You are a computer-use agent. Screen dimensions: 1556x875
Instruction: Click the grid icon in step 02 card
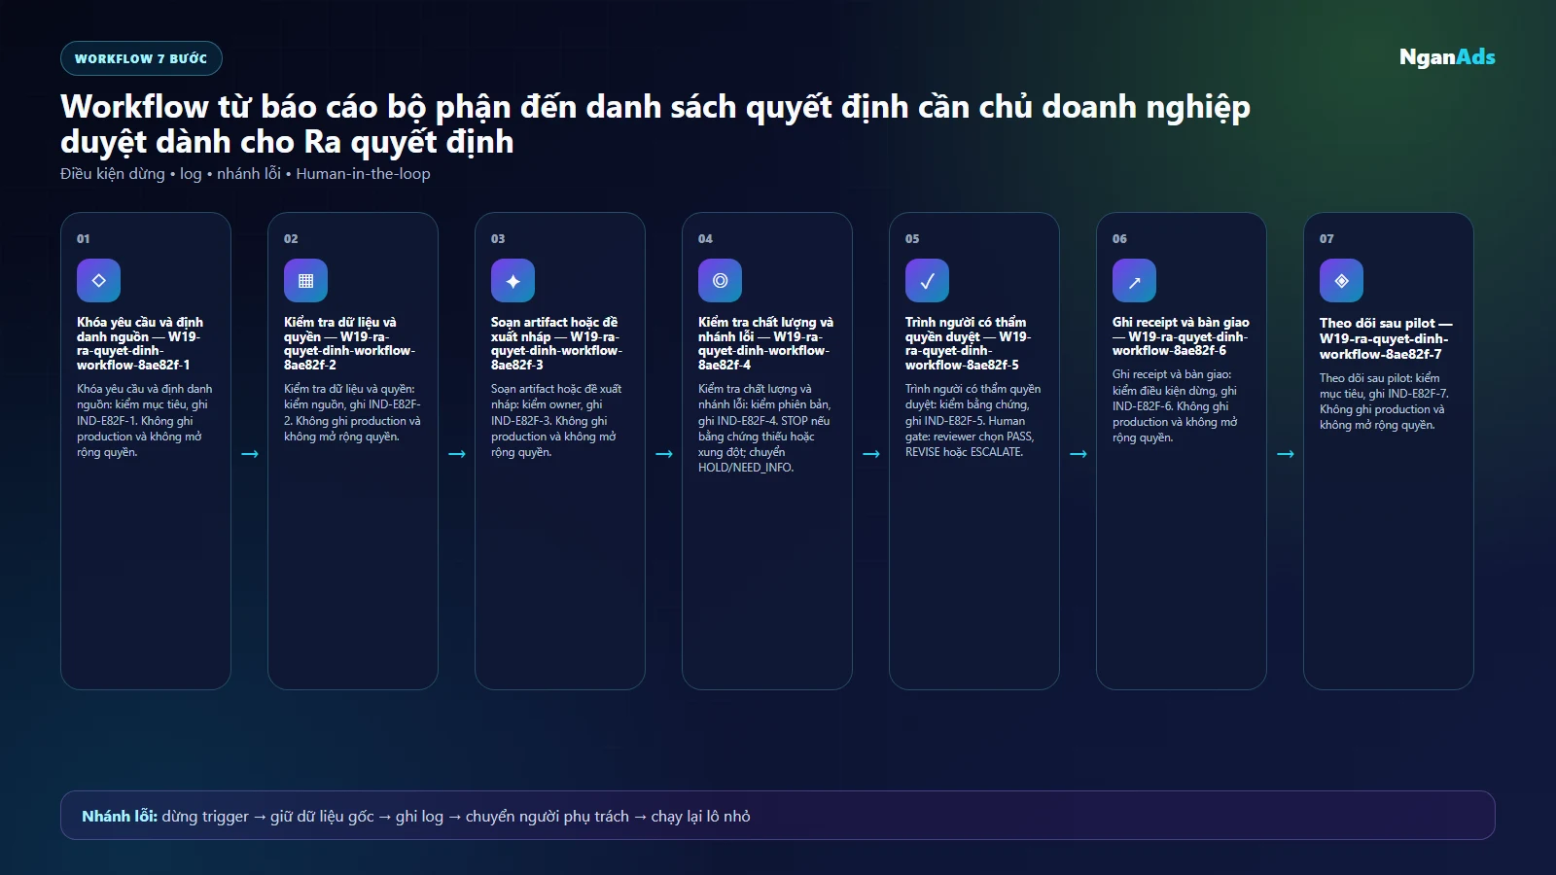point(305,281)
